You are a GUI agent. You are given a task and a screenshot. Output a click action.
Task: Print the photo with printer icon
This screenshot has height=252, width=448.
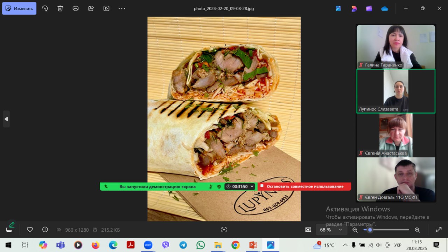point(76,8)
